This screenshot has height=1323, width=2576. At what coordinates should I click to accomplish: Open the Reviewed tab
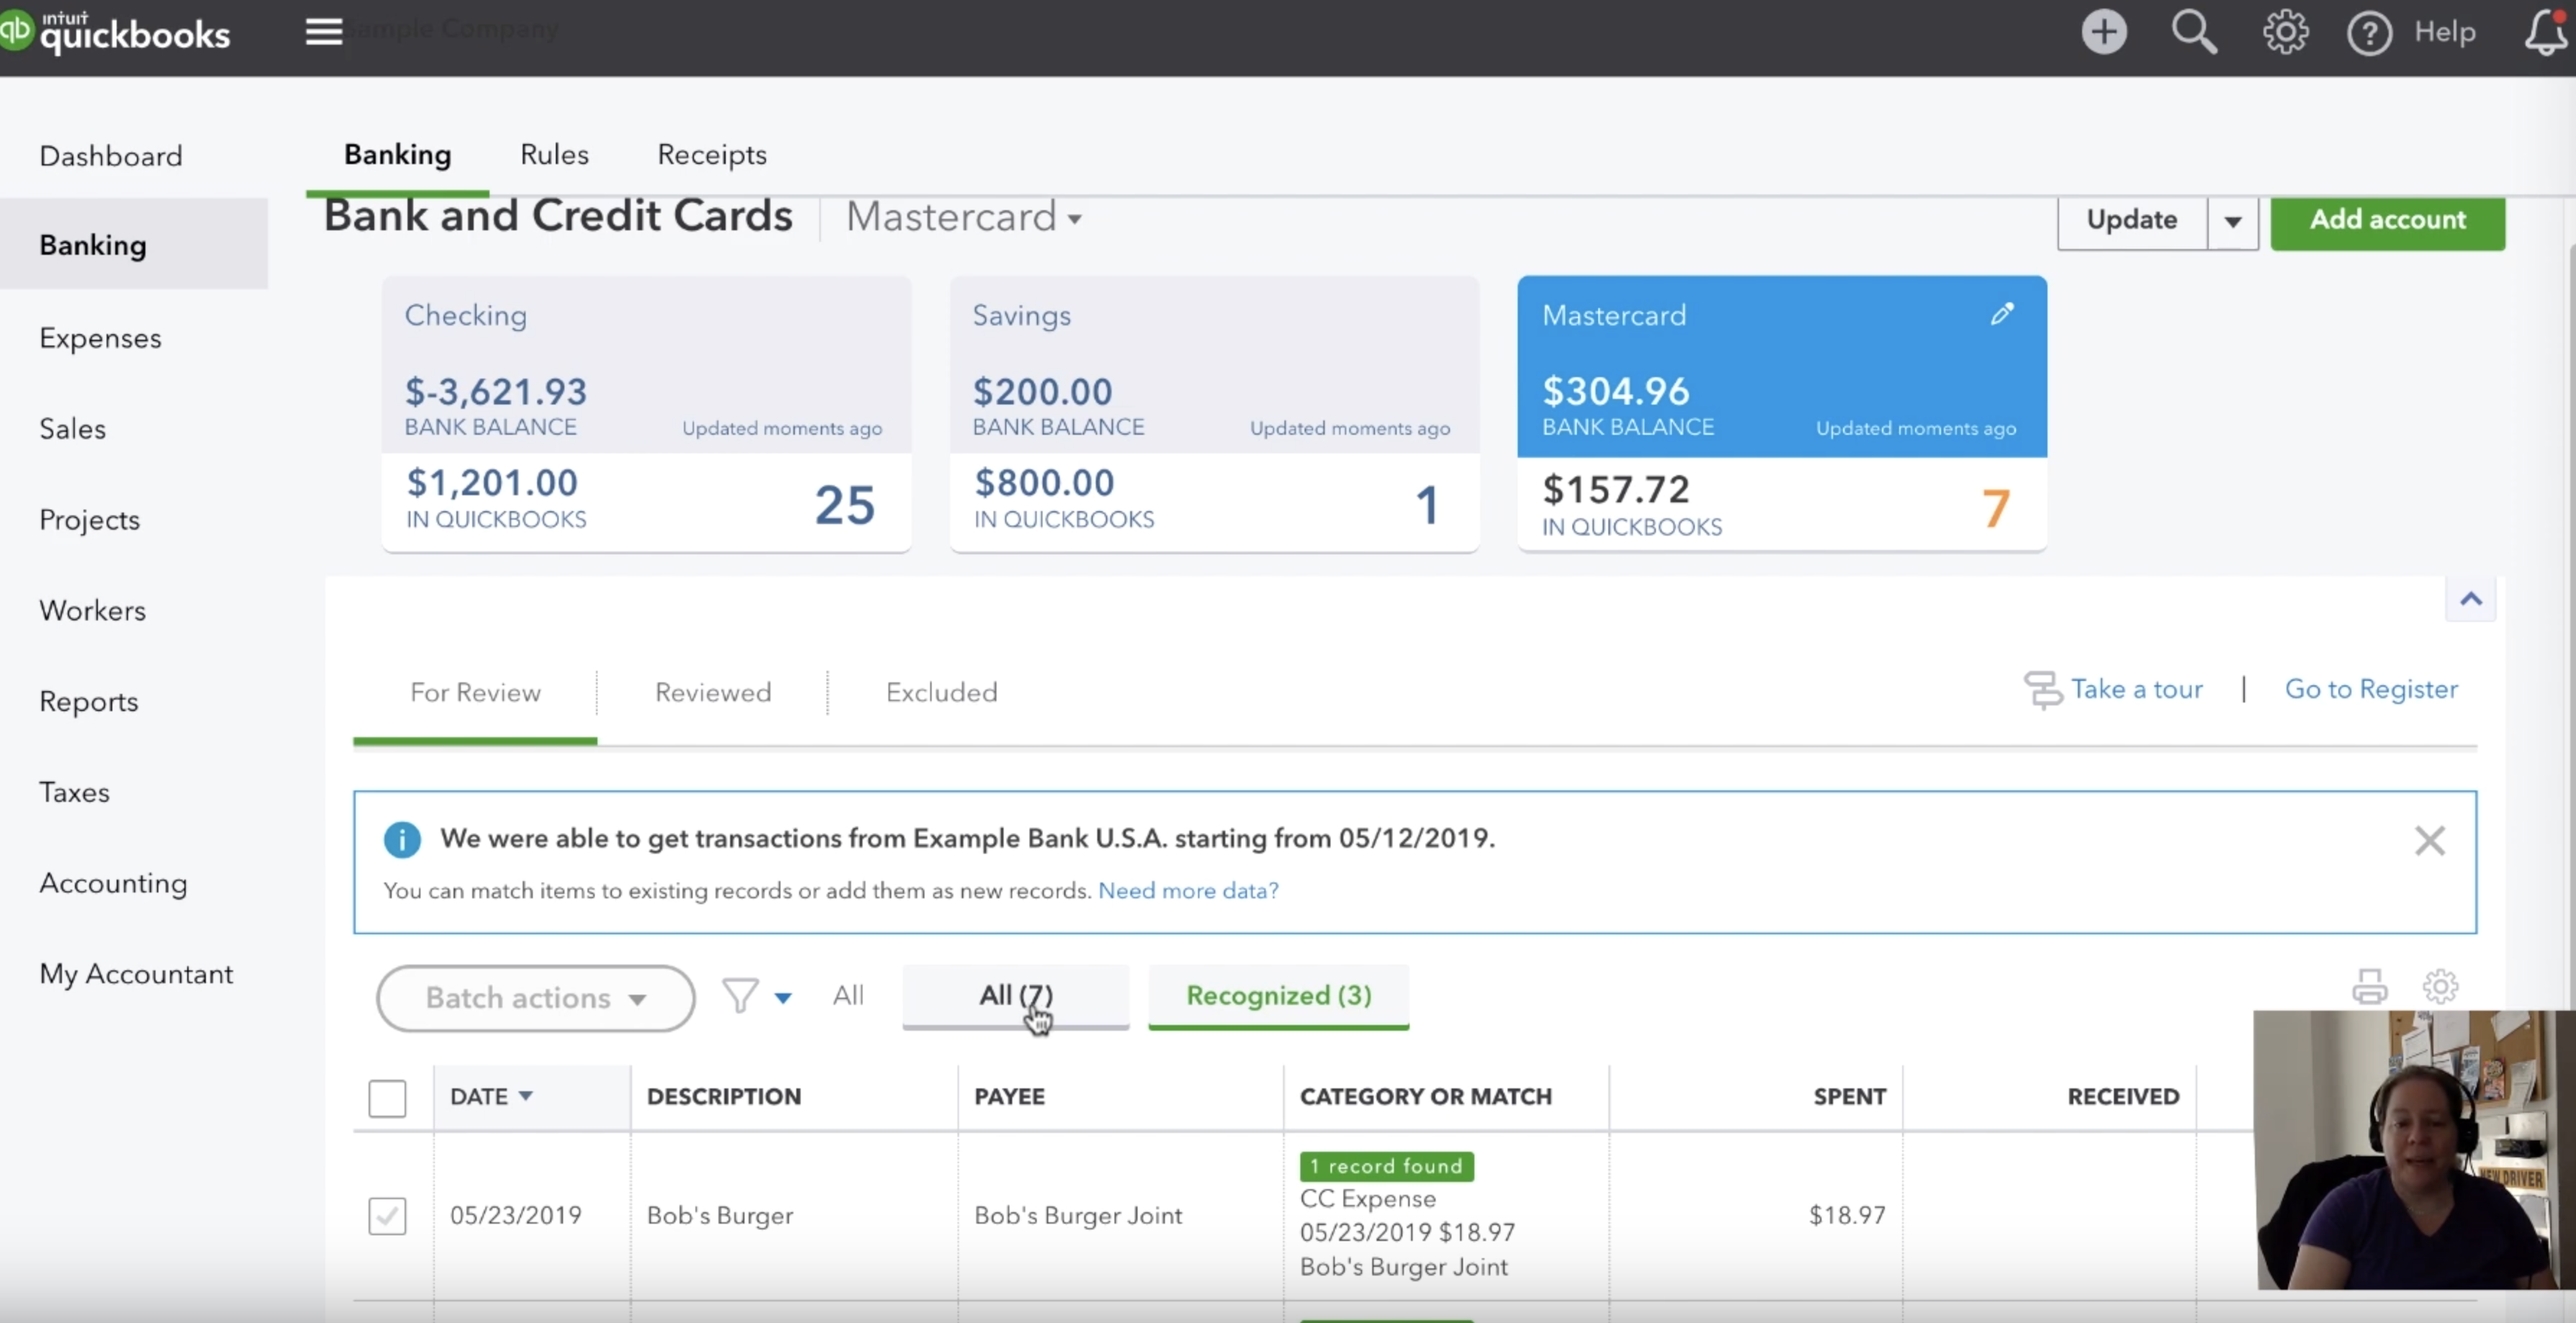coord(713,693)
